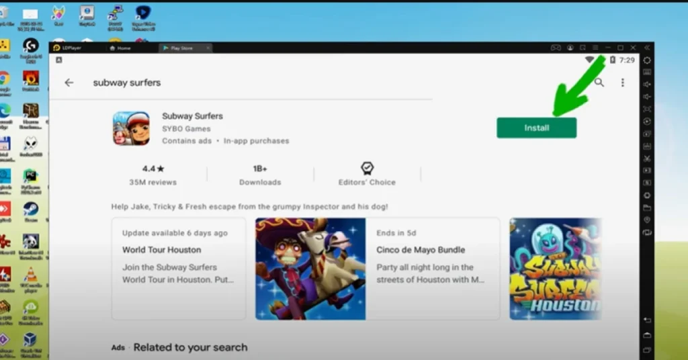View the 4.4 star rating reviews
Image resolution: width=688 pixels, height=360 pixels.
(x=153, y=175)
